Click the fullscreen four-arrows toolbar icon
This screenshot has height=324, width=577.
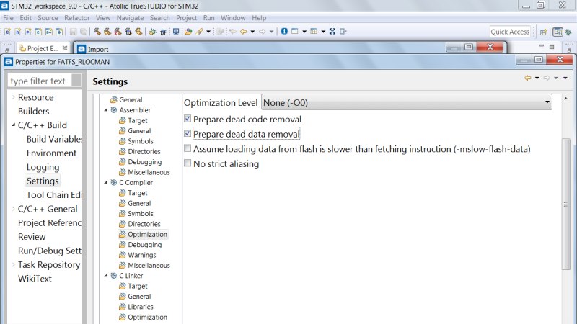click(x=332, y=31)
